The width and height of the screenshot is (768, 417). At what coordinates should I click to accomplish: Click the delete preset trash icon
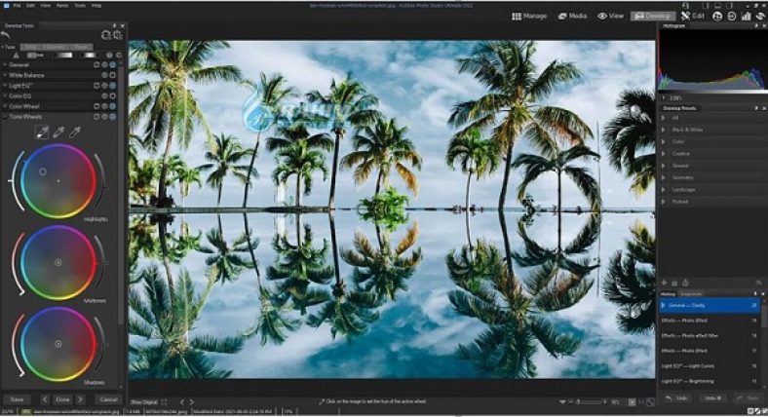pyautogui.click(x=674, y=283)
